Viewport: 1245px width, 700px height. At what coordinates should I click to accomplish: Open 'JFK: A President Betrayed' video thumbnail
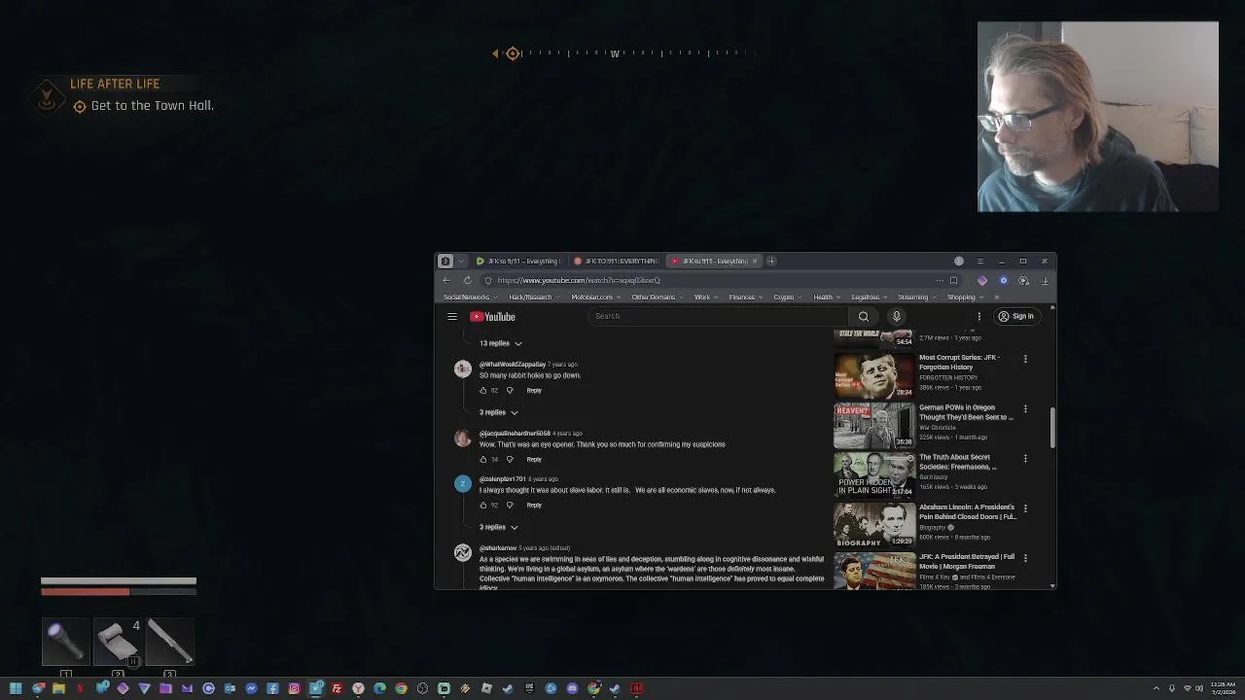pyautogui.click(x=874, y=571)
